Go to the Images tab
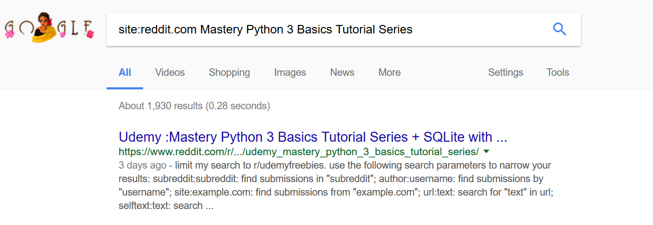Viewport: 653px width, 225px height. pos(290,72)
